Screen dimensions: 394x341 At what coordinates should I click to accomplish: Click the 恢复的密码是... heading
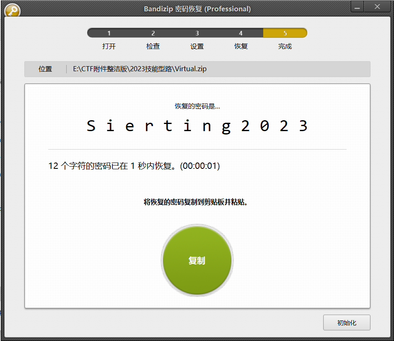pos(197,106)
